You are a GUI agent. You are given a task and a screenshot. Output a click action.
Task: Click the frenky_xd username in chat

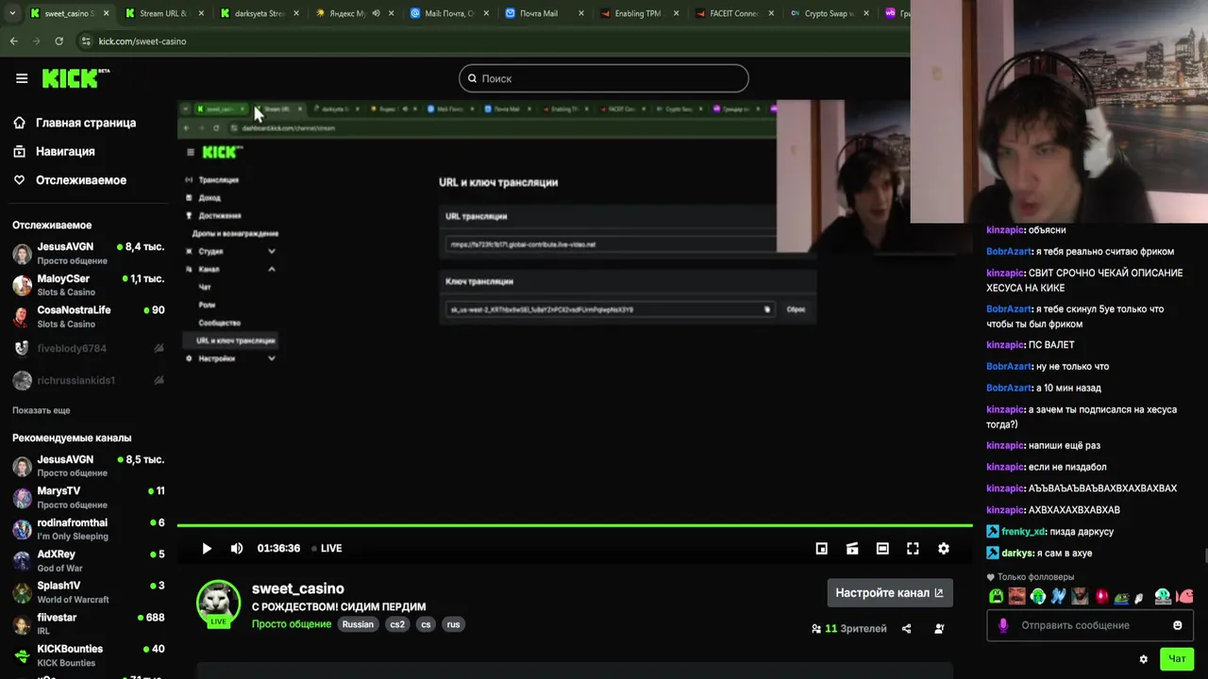point(1023,532)
